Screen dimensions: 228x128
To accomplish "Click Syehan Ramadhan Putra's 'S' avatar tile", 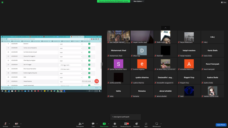I will click(119, 64).
